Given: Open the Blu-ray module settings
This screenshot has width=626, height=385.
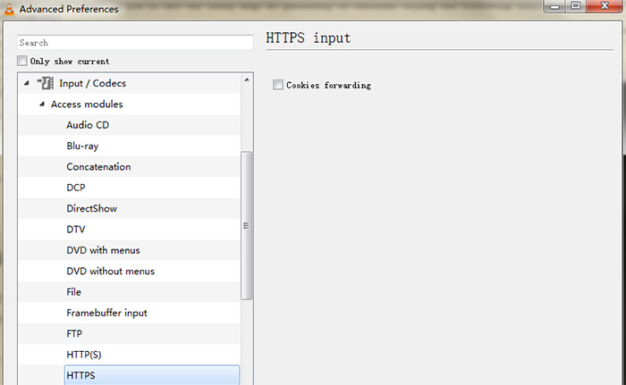Looking at the screenshot, I should (x=82, y=146).
